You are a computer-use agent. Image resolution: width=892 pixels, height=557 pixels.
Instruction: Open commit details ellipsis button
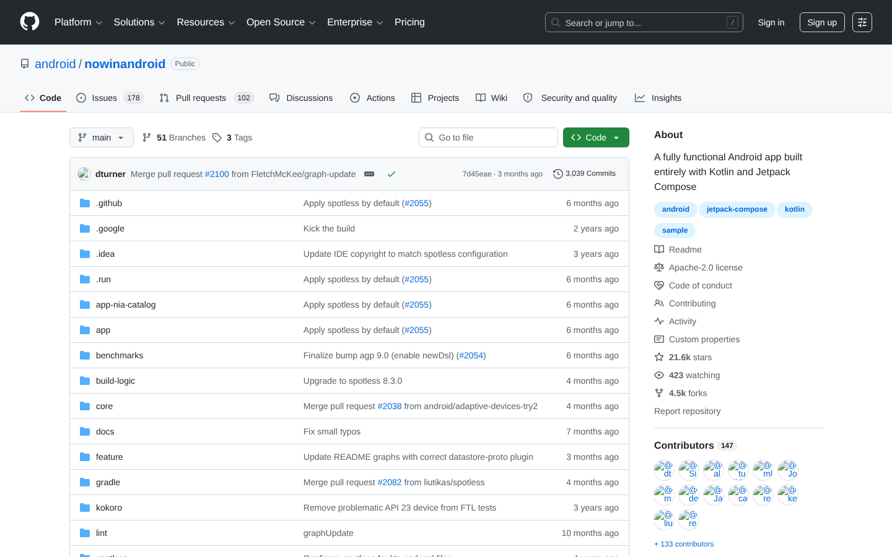[x=369, y=174]
